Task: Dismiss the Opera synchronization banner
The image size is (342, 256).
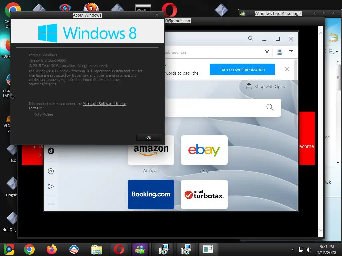Action: (x=287, y=69)
